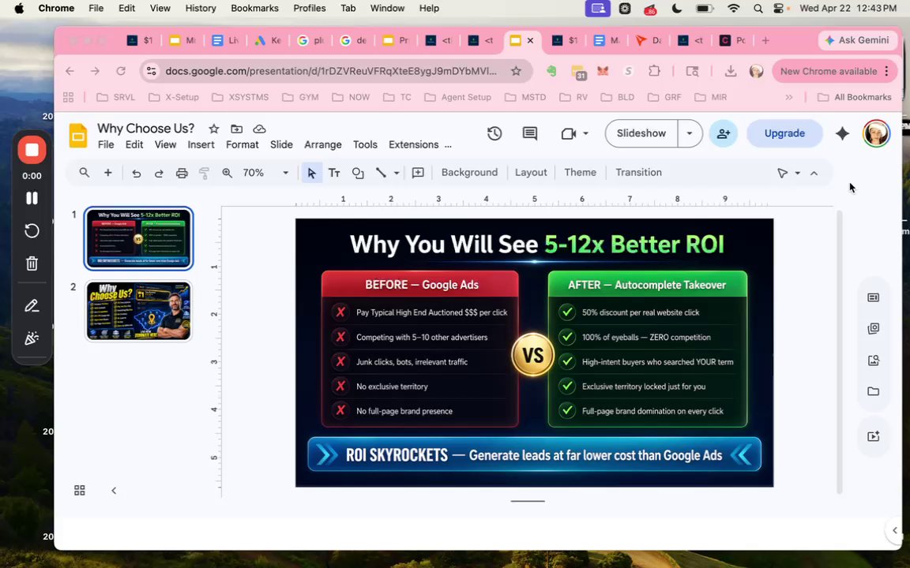Open version history clock icon
The image size is (910, 568).
click(x=494, y=133)
